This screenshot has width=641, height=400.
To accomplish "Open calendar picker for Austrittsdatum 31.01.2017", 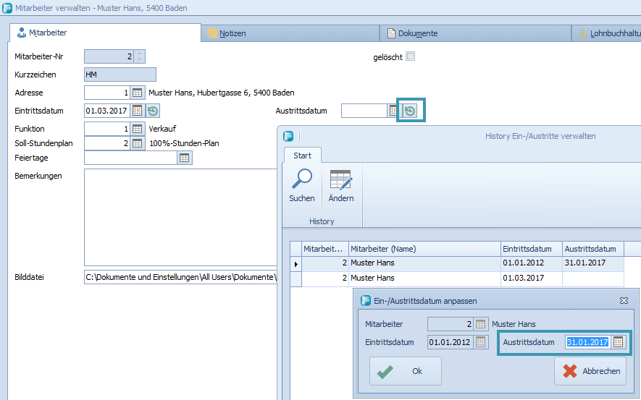I will coord(618,342).
